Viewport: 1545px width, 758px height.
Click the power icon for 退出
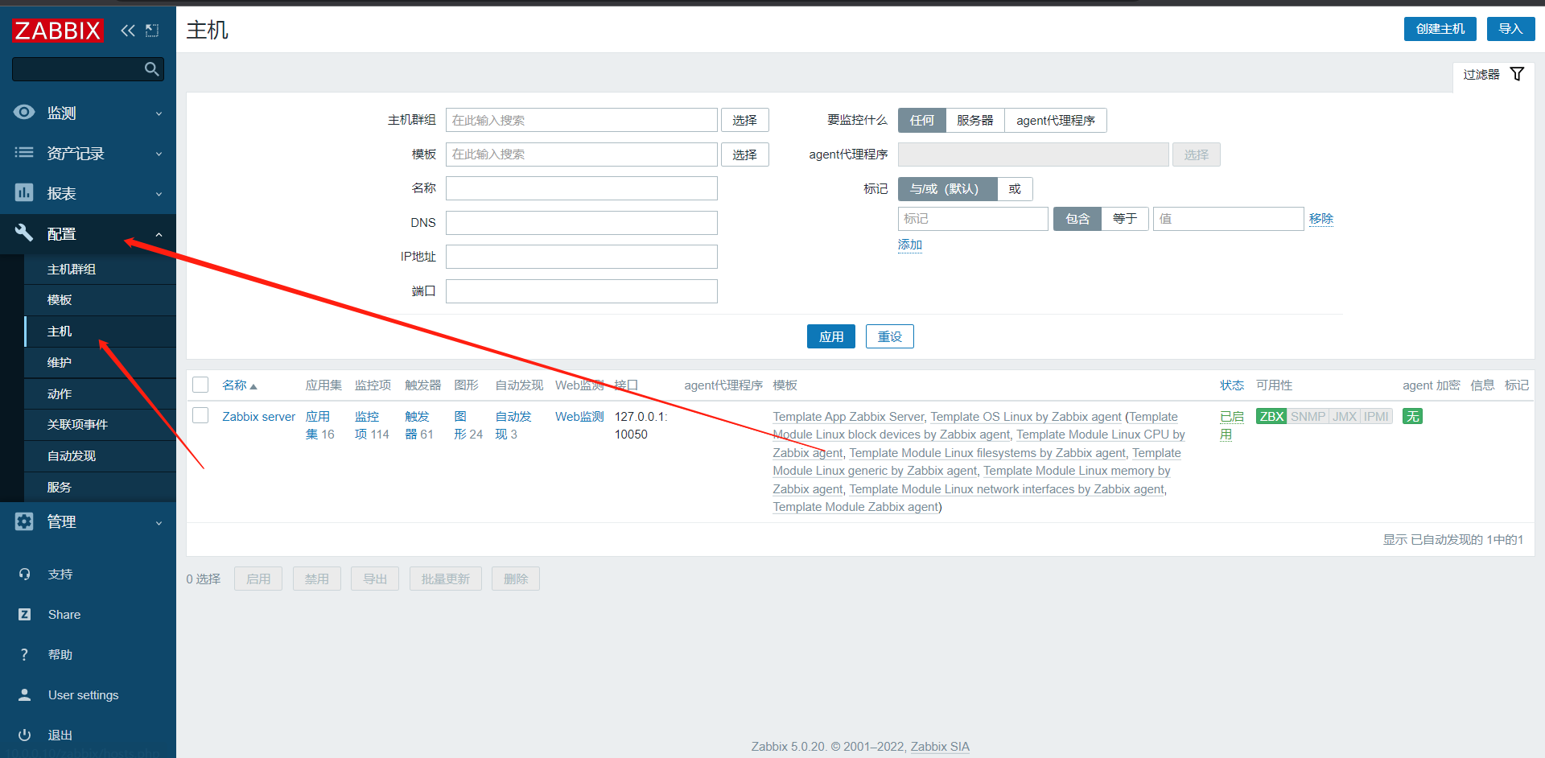tap(24, 735)
